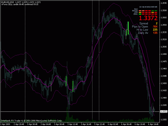Click the orange MACD block under H4

[143, 11]
